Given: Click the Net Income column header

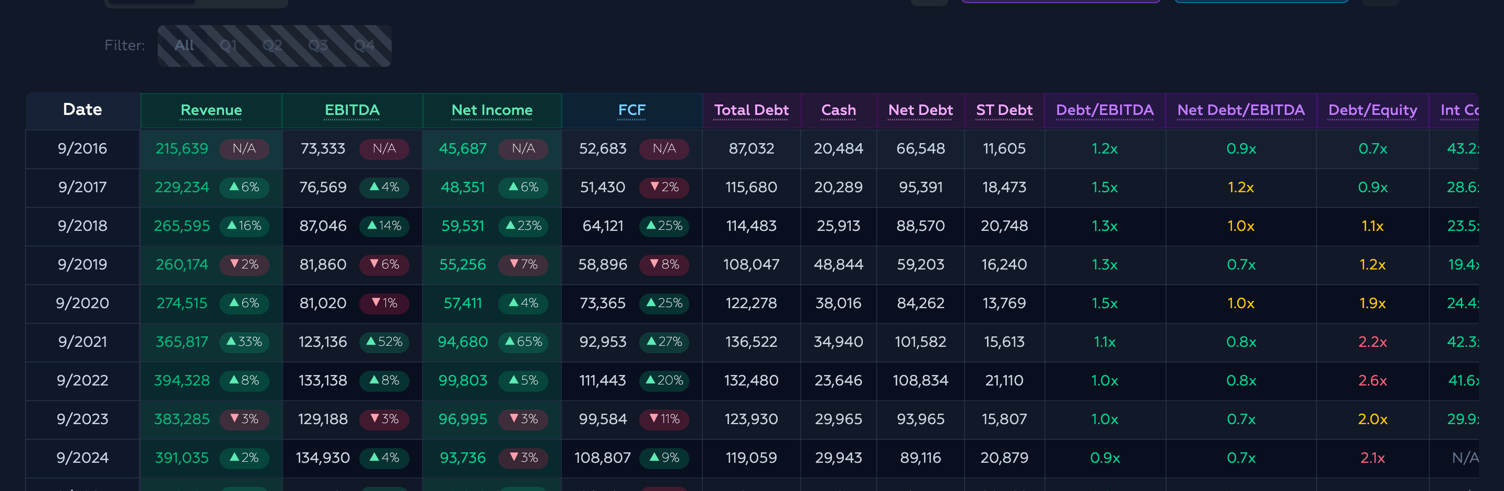Looking at the screenshot, I should (492, 110).
